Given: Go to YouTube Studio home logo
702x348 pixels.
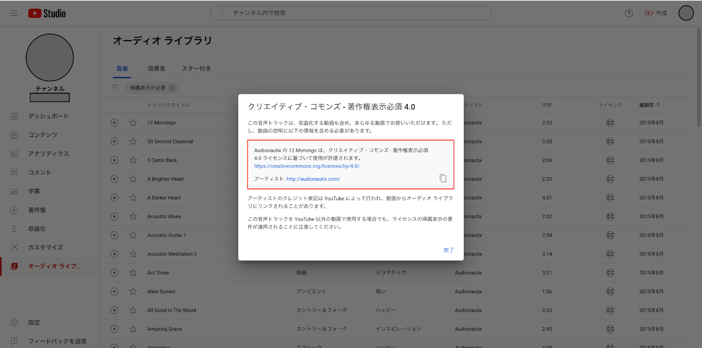Looking at the screenshot, I should pos(47,14).
